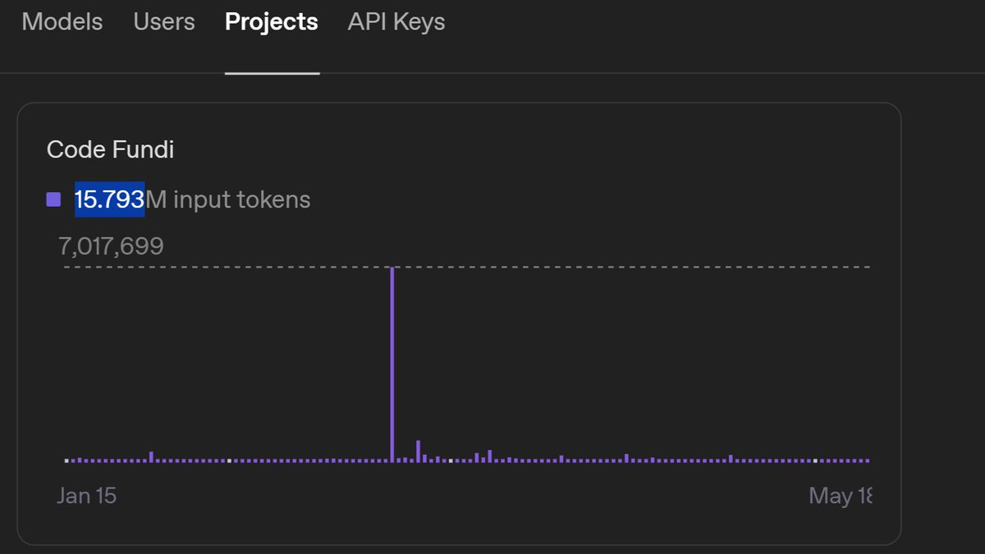
Task: Open the Users tab
Action: [163, 22]
